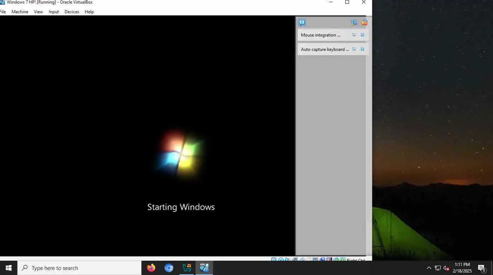Screen dimensions: 493x275
Task: Open the File menu
Action: tap(3, 12)
